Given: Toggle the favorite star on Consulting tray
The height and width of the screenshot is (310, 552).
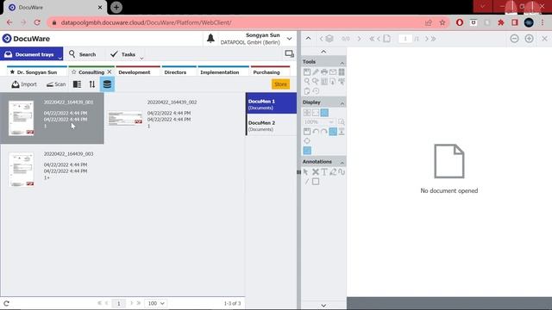Looking at the screenshot, I should point(73,71).
